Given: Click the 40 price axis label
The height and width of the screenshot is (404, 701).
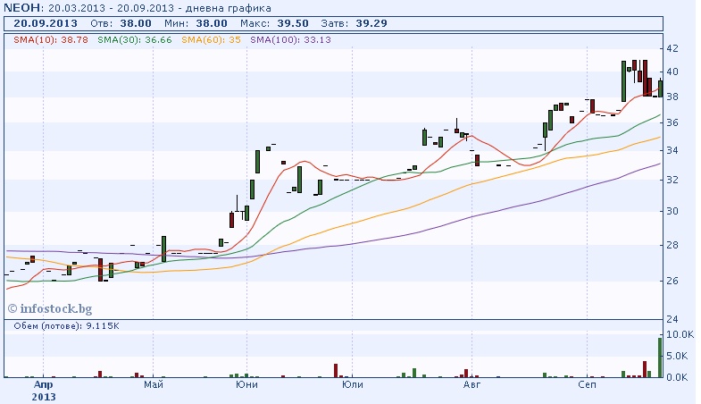Looking at the screenshot, I should 672,72.
